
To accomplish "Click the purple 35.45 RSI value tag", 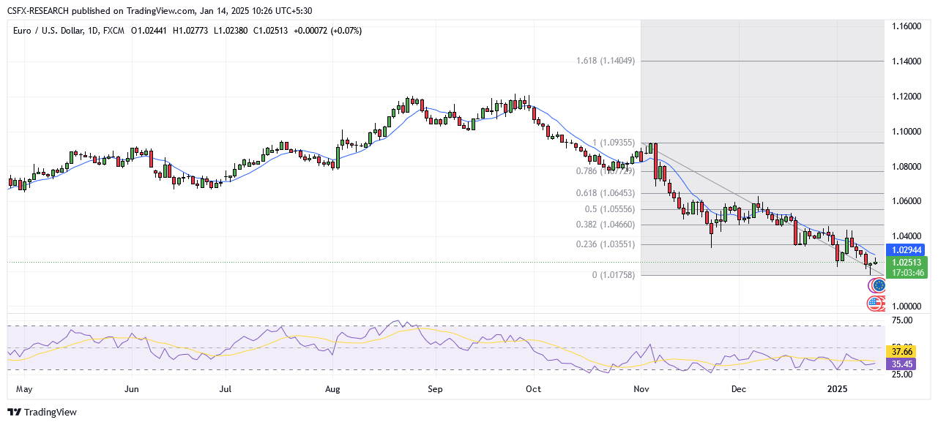I will [900, 363].
